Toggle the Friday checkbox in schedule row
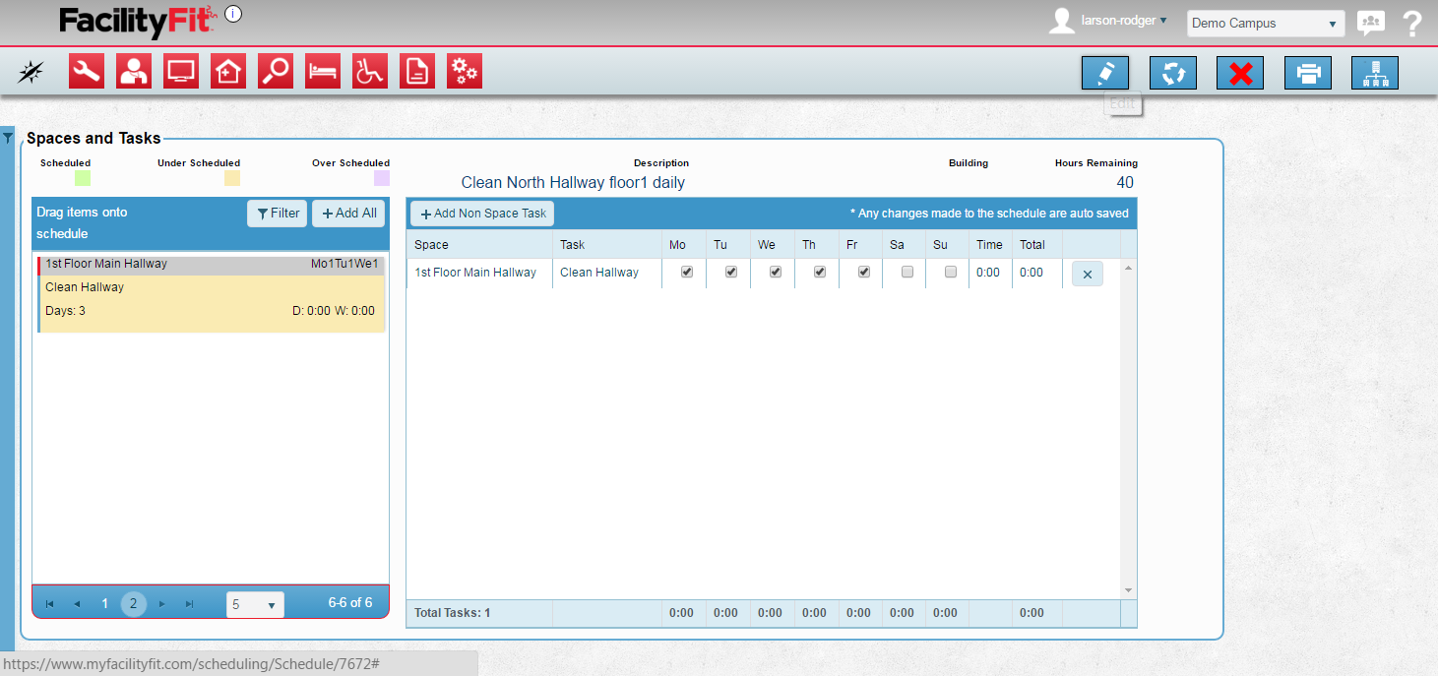The height and width of the screenshot is (676, 1438). (863, 273)
